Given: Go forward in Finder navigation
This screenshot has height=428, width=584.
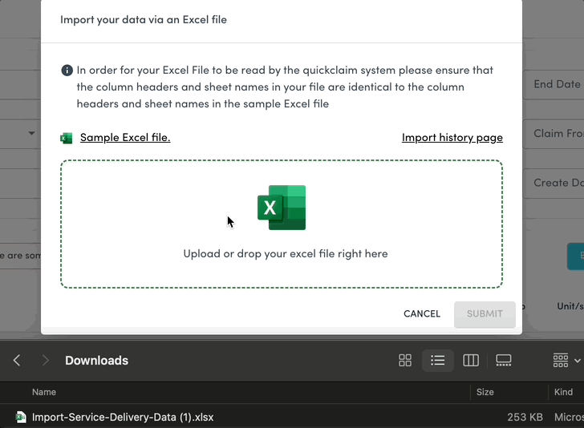Looking at the screenshot, I should 46,361.
